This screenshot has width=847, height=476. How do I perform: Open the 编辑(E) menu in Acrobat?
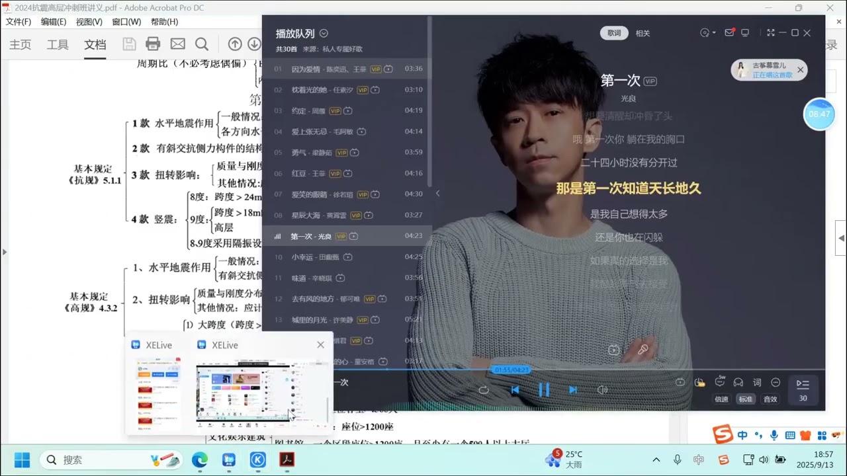click(53, 22)
